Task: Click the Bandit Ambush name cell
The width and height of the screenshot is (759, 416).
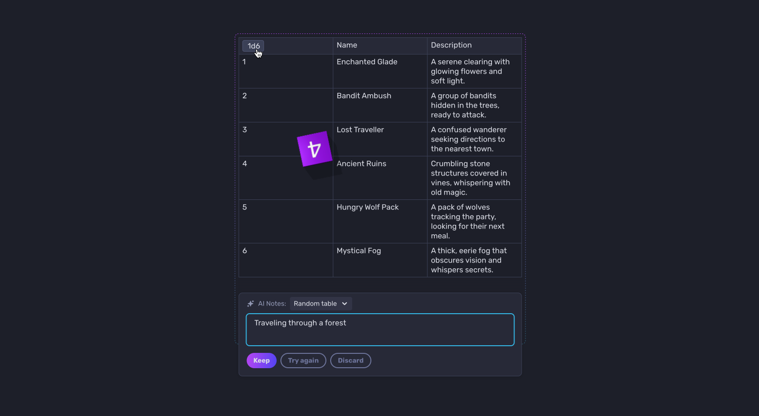Action: point(380,105)
